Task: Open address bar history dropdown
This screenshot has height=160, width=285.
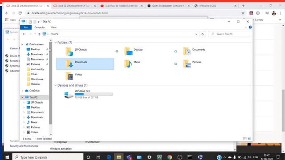Action: click(196, 34)
